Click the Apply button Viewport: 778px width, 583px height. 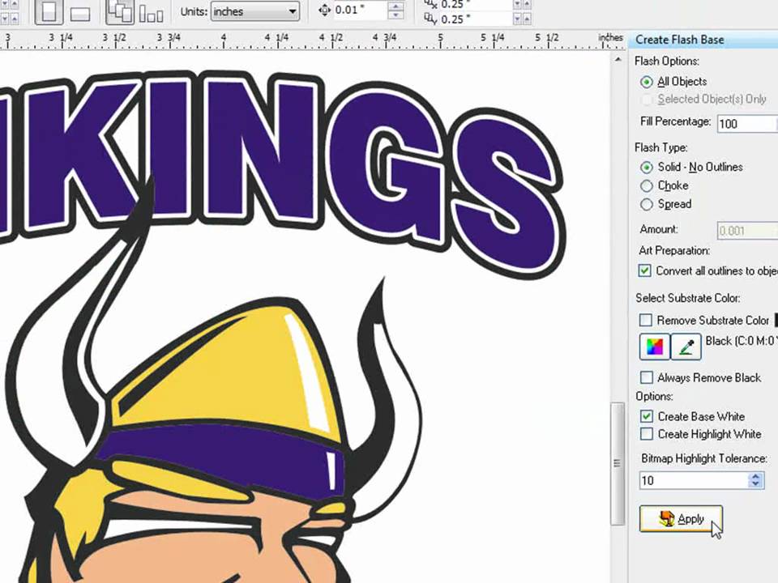point(681,519)
